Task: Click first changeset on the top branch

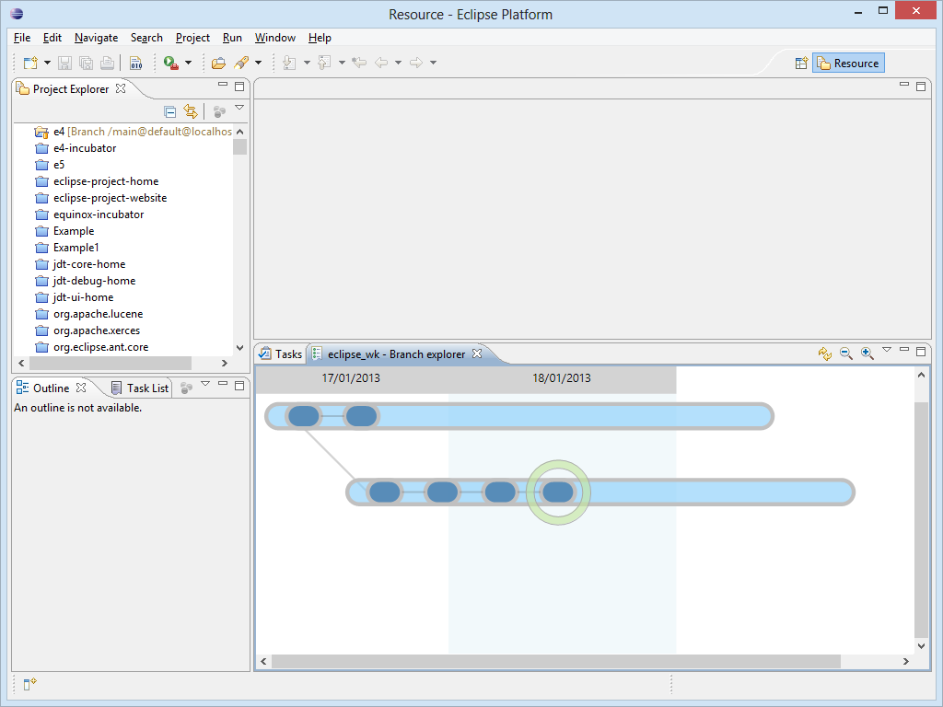Action: click(x=304, y=416)
